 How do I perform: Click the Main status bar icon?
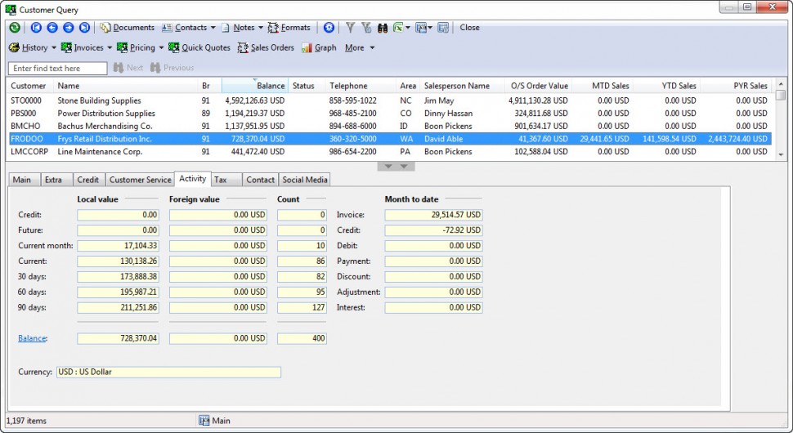click(x=204, y=421)
